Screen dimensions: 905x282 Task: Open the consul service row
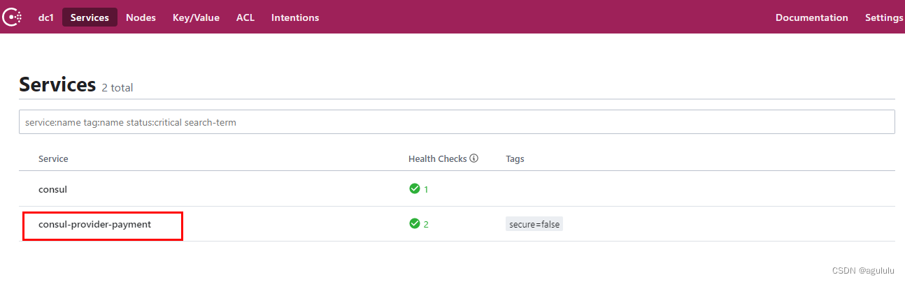(457, 189)
